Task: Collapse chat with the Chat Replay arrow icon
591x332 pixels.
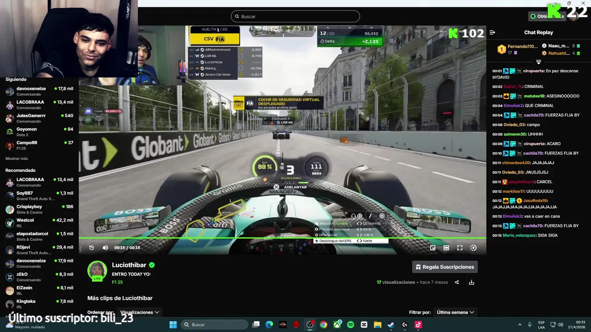Action: pyautogui.click(x=492, y=32)
